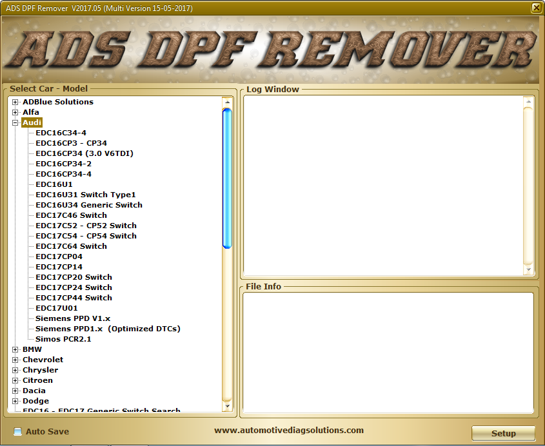This screenshot has height=446, width=545.
Task: Select EDC17C64 Switch entry
Action: [x=71, y=246]
